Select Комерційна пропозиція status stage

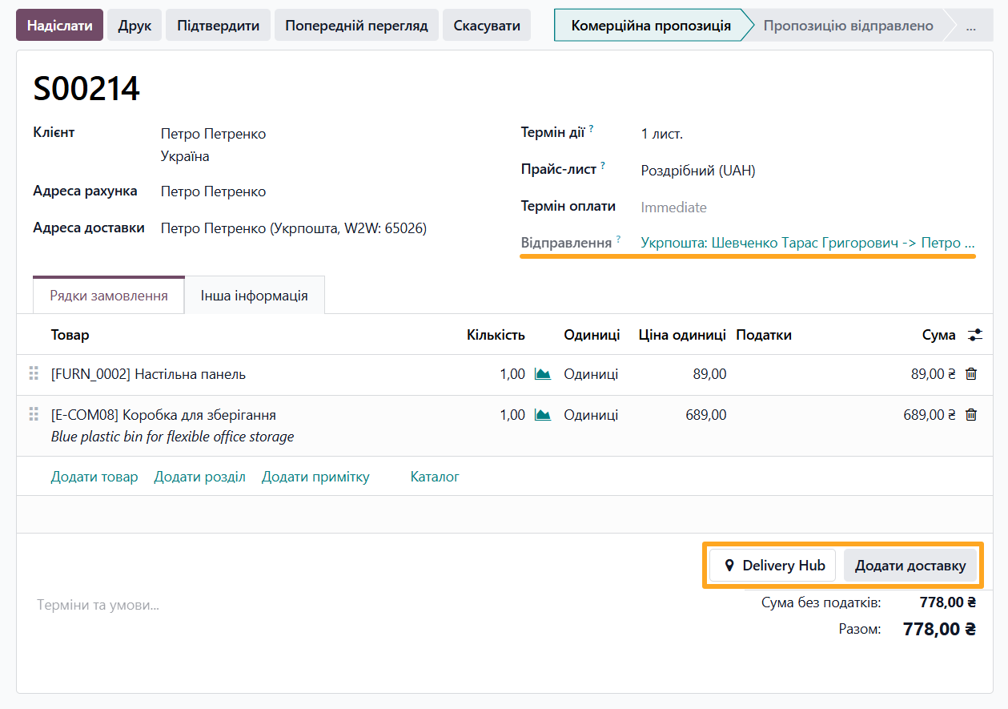tap(651, 26)
